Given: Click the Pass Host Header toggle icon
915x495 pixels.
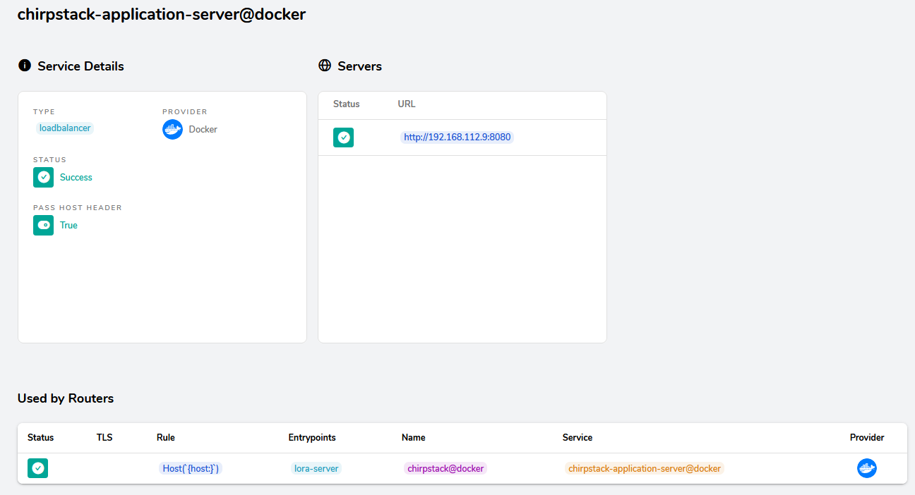Looking at the screenshot, I should (43, 225).
